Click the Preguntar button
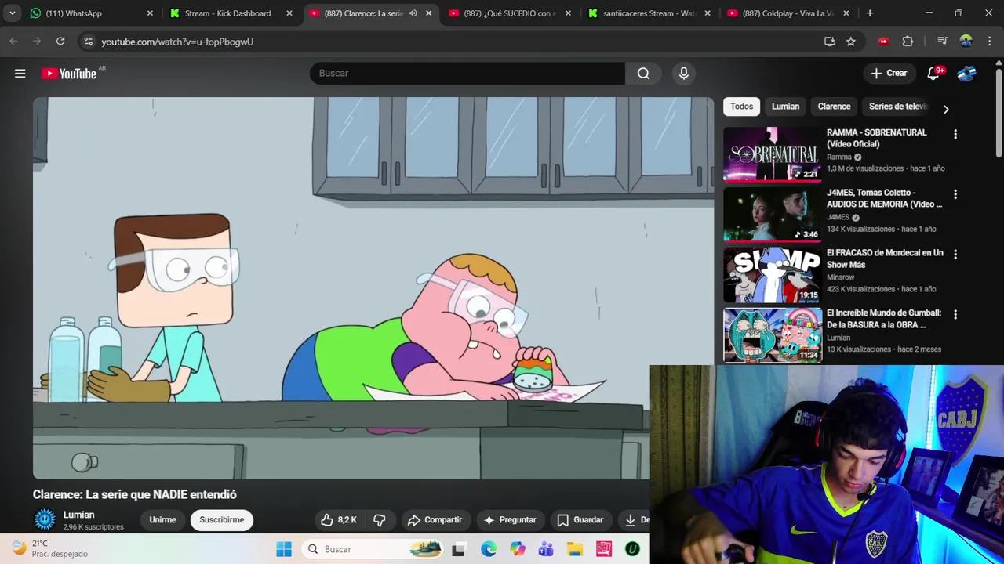The height and width of the screenshot is (564, 1004). 510,520
